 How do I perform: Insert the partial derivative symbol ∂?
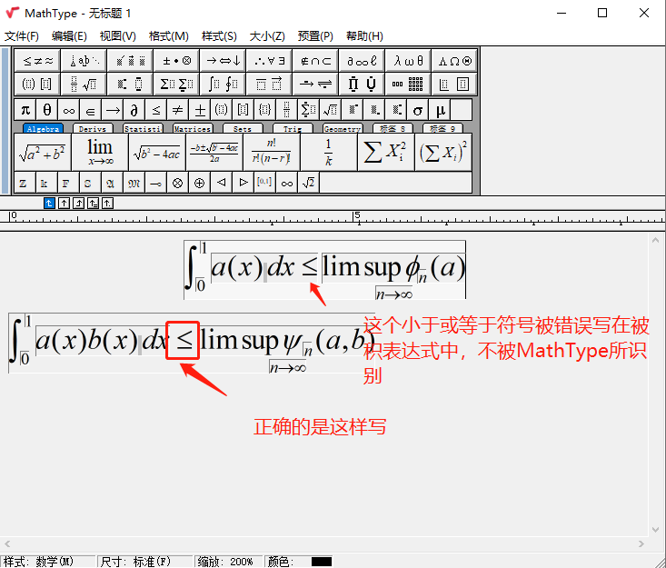point(134,111)
